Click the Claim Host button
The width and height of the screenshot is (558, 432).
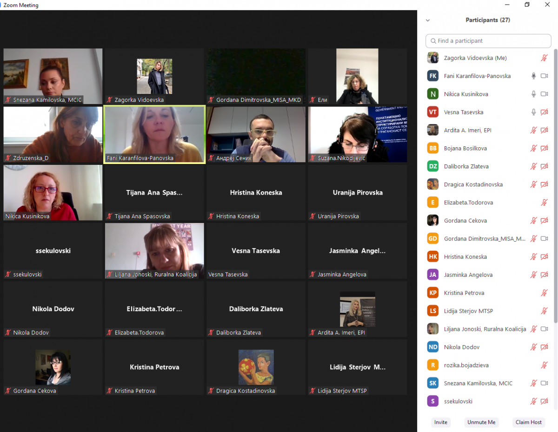pyautogui.click(x=529, y=422)
